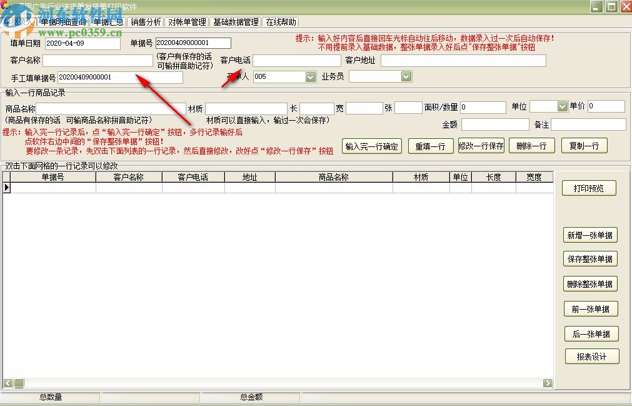Click the 长 length field
This screenshot has width=632, height=406.
coord(317,108)
